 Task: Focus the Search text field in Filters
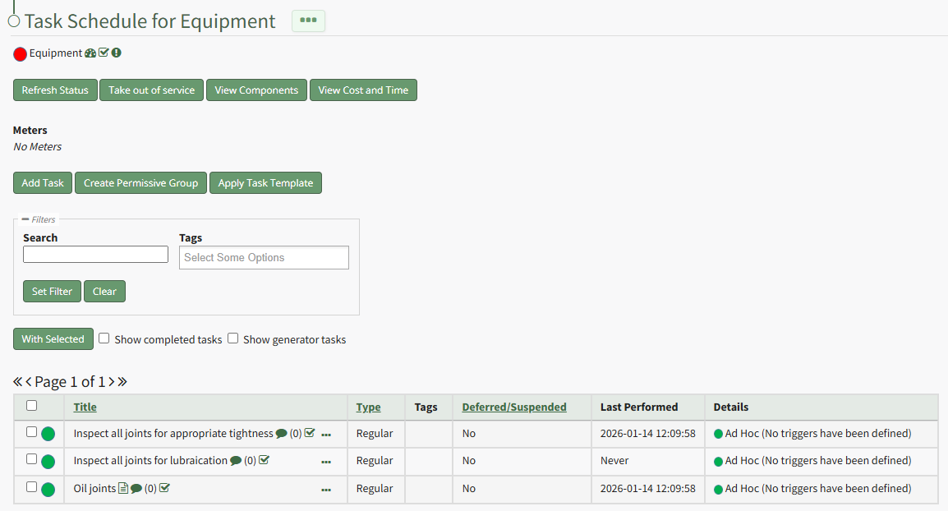click(x=95, y=255)
